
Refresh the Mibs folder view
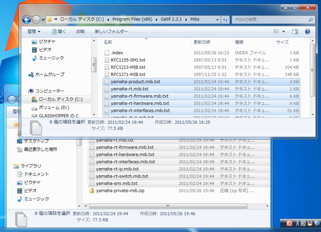[225, 20]
